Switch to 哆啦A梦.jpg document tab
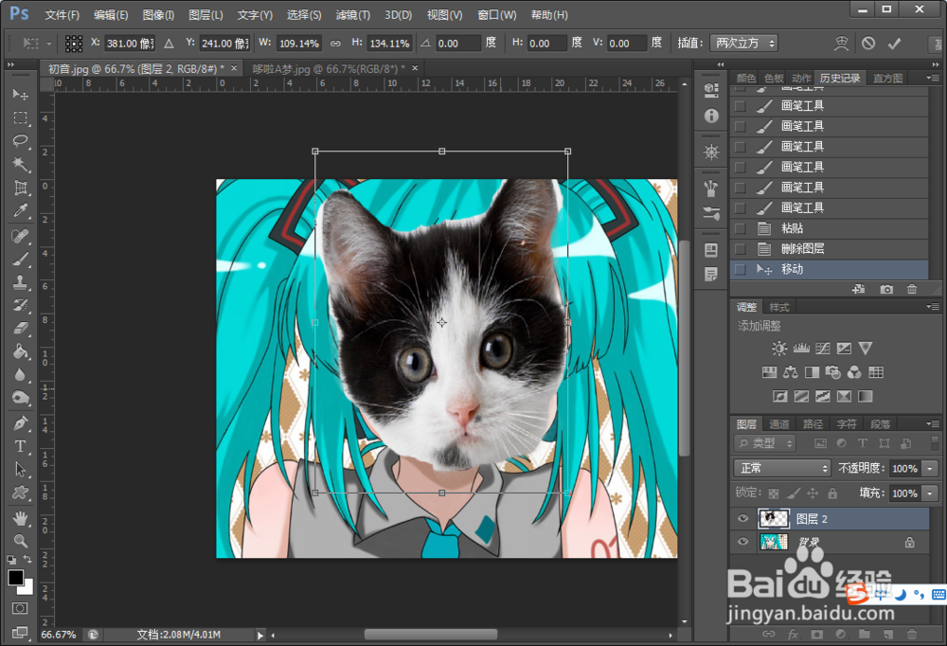Viewport: 947px width, 646px height. tap(329, 69)
